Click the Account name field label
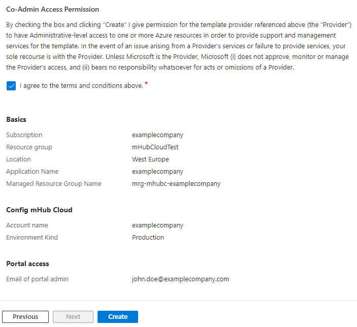The image size is (357, 327). (x=27, y=225)
